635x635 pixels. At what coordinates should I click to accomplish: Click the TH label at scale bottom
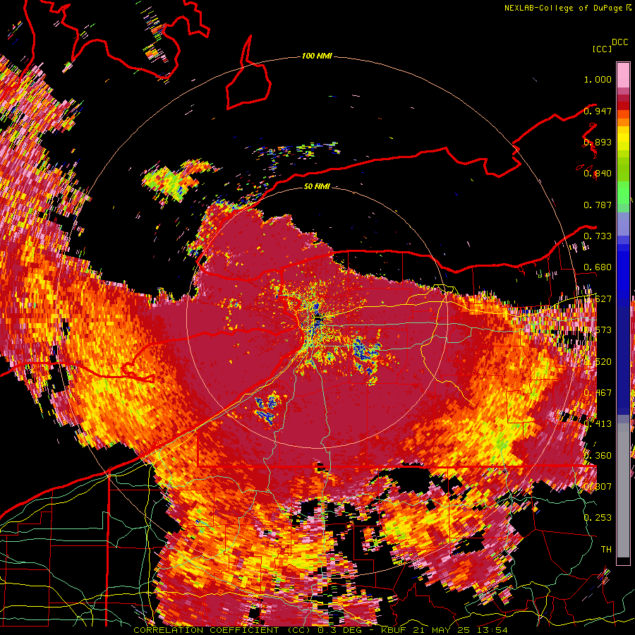click(x=606, y=549)
